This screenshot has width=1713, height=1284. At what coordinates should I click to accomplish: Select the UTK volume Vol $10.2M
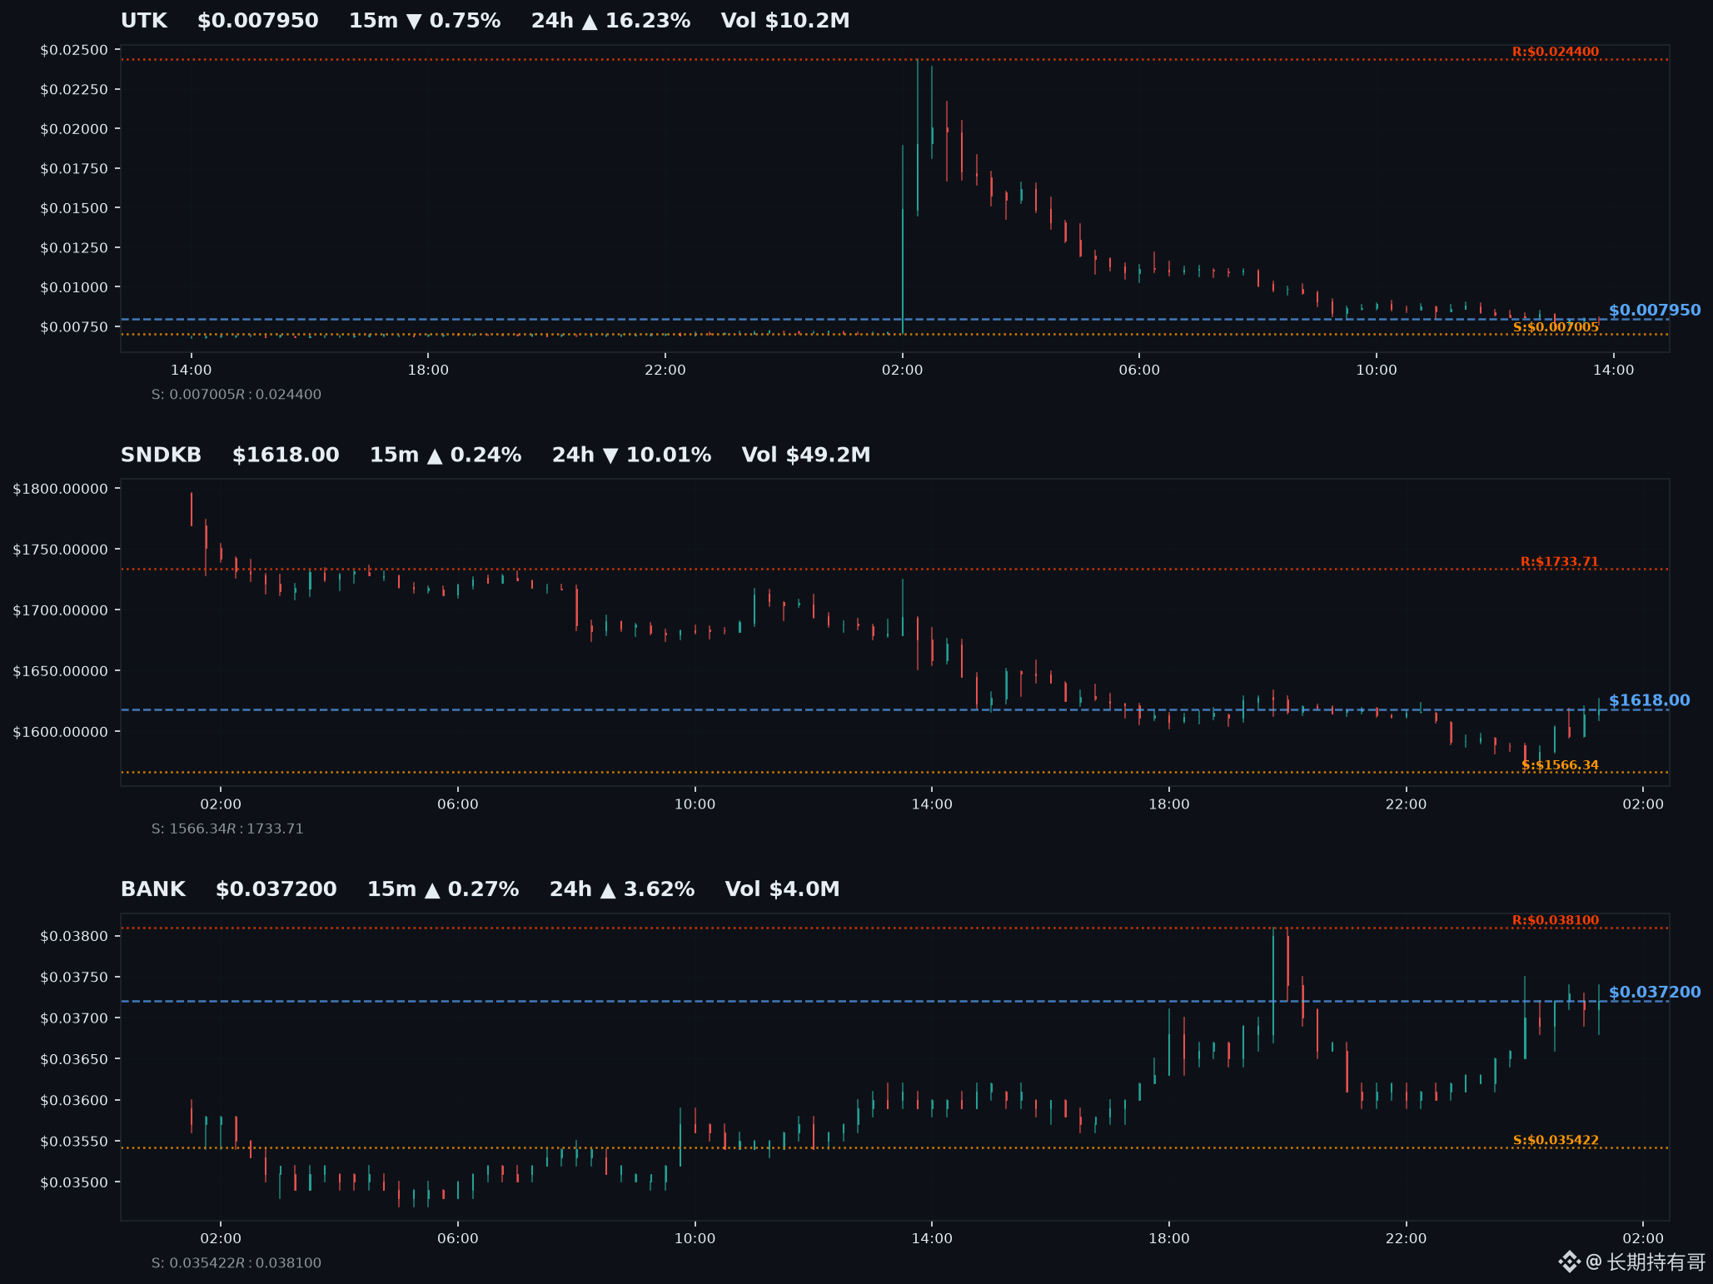785,21
